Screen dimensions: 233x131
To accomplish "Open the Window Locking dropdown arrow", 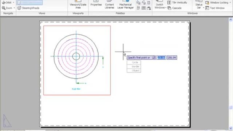I will [230, 3].
